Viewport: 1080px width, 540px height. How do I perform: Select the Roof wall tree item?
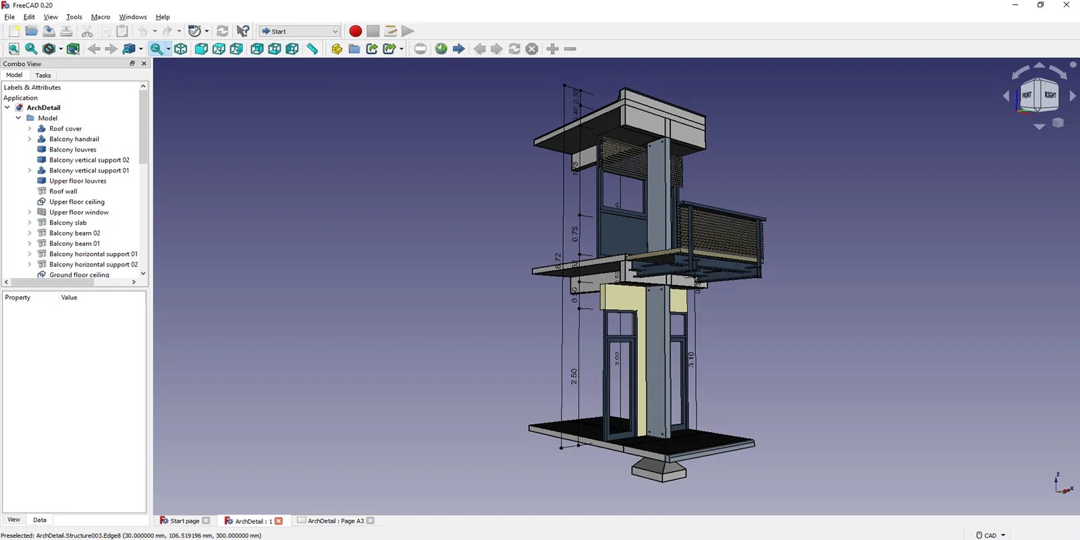(x=63, y=191)
